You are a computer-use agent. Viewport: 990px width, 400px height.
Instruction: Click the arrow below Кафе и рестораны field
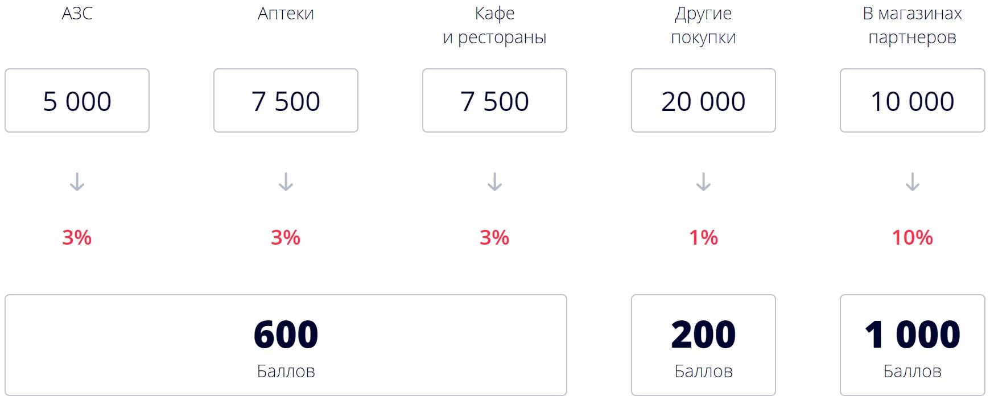[x=494, y=182]
